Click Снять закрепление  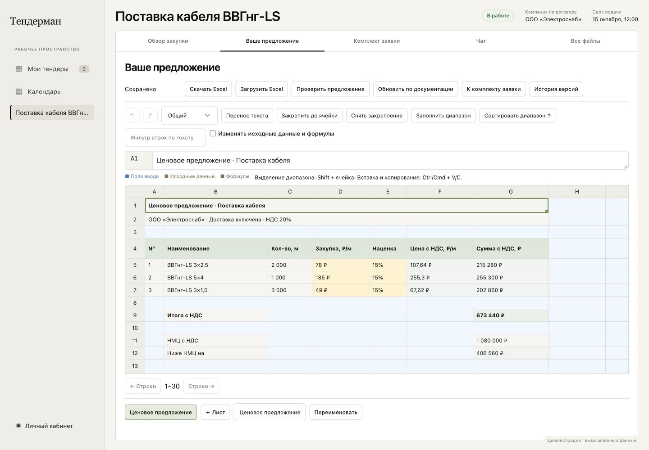(x=377, y=116)
